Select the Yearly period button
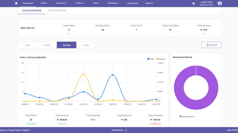Screen dimensions: 238x133 pos(86,45)
